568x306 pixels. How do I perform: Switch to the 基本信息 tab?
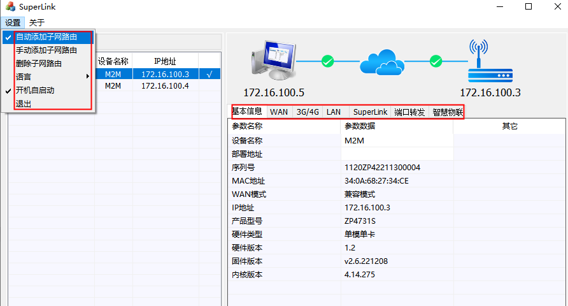pyautogui.click(x=248, y=112)
